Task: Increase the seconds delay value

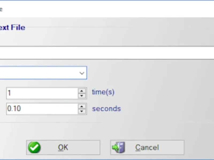Action: pyautogui.click(x=82, y=106)
